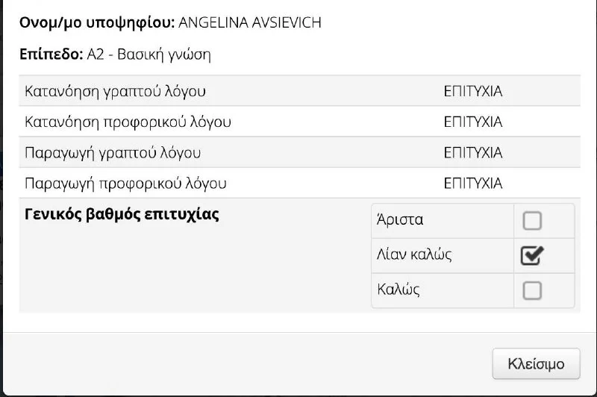This screenshot has height=397, width=597.
Task: Click the Άριστα grade label text
Action: point(400,220)
